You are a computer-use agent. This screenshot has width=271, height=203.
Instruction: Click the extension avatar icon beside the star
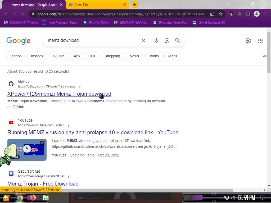pos(231,14)
